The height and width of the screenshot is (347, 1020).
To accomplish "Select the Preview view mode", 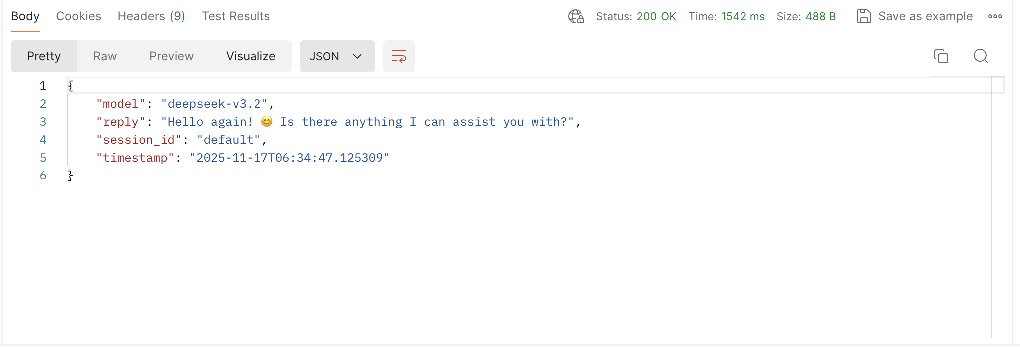I will tap(171, 56).
